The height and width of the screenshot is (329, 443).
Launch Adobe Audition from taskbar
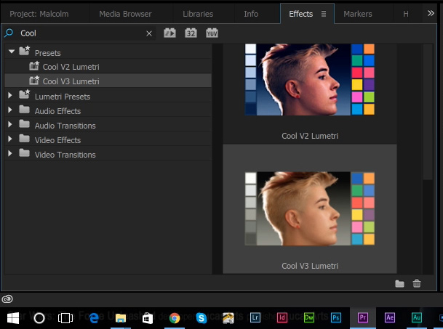pyautogui.click(x=416, y=317)
